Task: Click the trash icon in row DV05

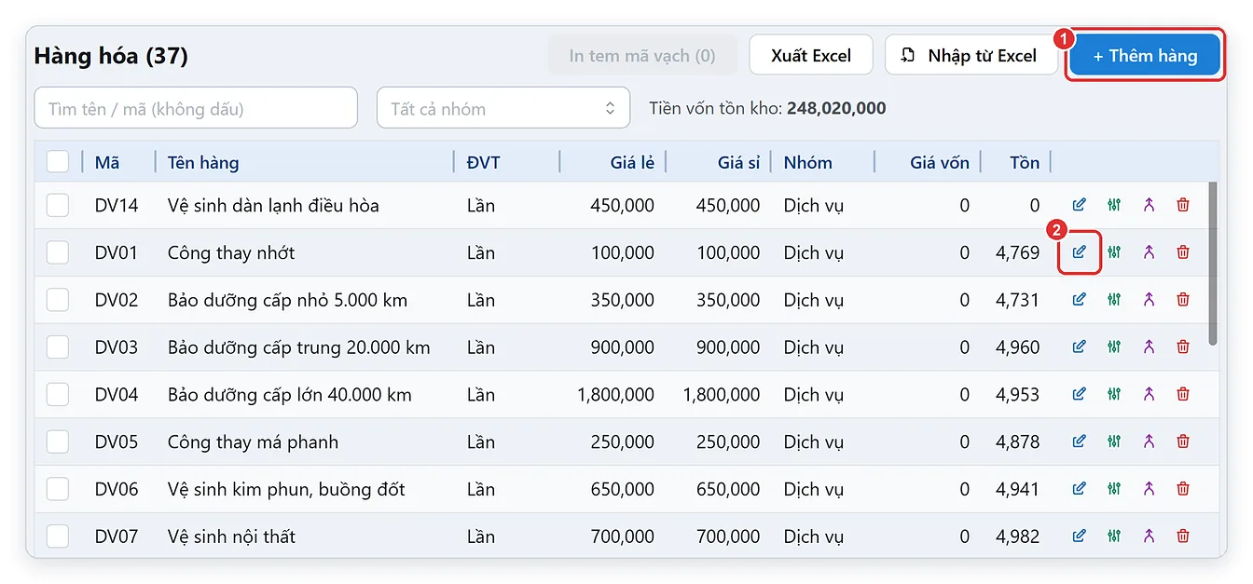Action: point(1183,441)
